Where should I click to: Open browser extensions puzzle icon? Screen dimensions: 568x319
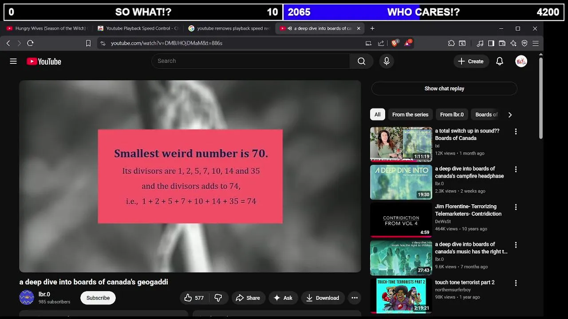tap(451, 43)
